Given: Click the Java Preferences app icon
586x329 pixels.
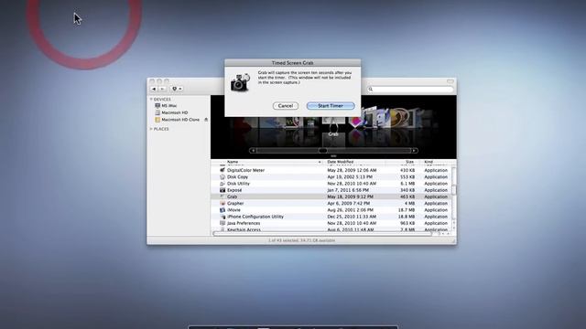Looking at the screenshot, I should pyautogui.click(x=222, y=223).
